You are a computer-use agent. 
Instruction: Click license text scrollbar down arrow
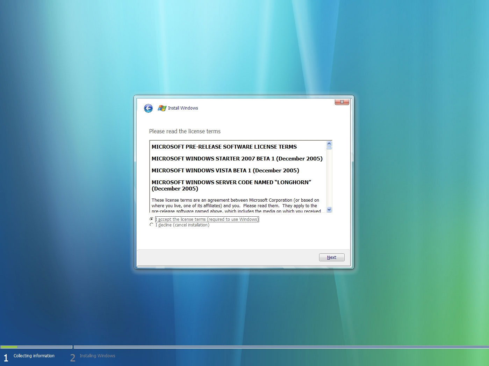click(329, 209)
